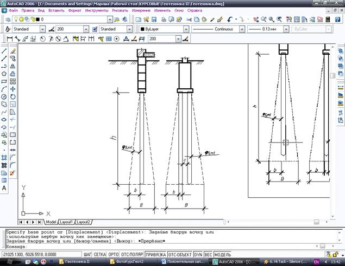
Task: Toggle ОРТО mode in status bar
Action: click(113, 254)
